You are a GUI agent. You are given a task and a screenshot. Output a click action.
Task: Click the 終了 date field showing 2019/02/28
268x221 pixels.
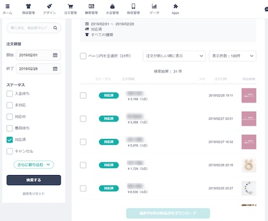38,69
